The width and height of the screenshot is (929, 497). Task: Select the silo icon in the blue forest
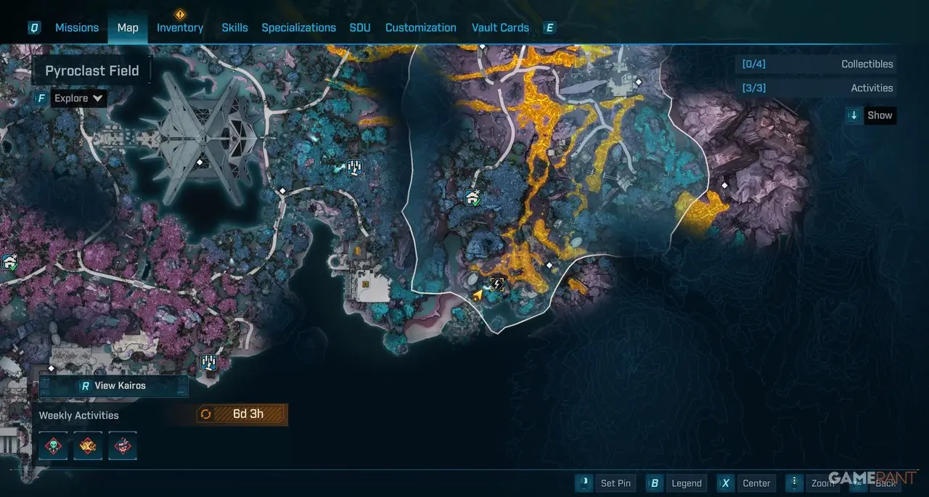pyautogui.click(x=353, y=168)
